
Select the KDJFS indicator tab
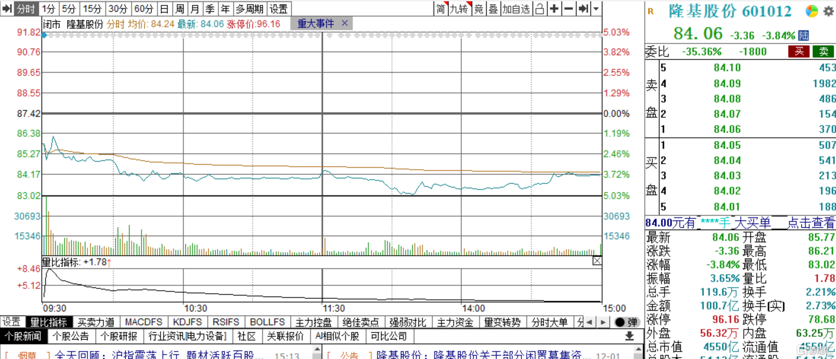click(x=187, y=322)
